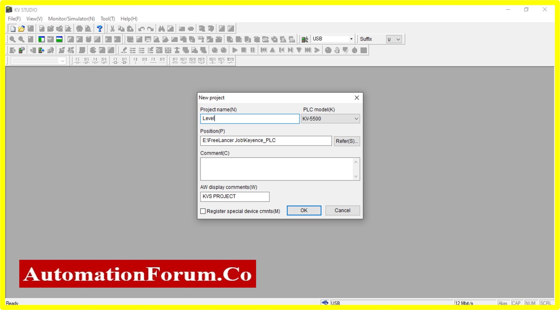The width and height of the screenshot is (560, 310).
Task: Start the simulator with the play icon
Action: (235, 50)
